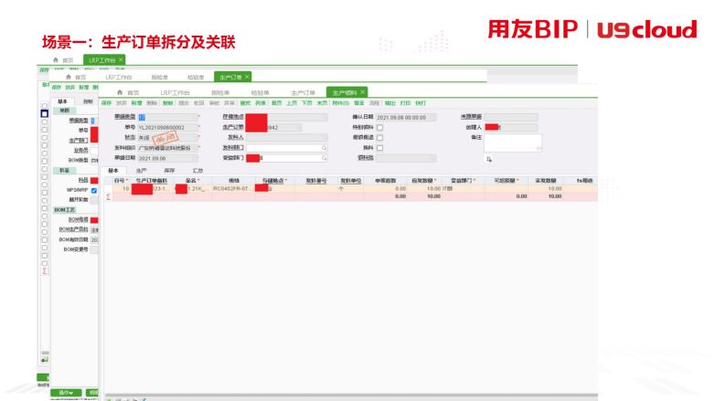Click 快打 in the toolbar

coord(421,103)
